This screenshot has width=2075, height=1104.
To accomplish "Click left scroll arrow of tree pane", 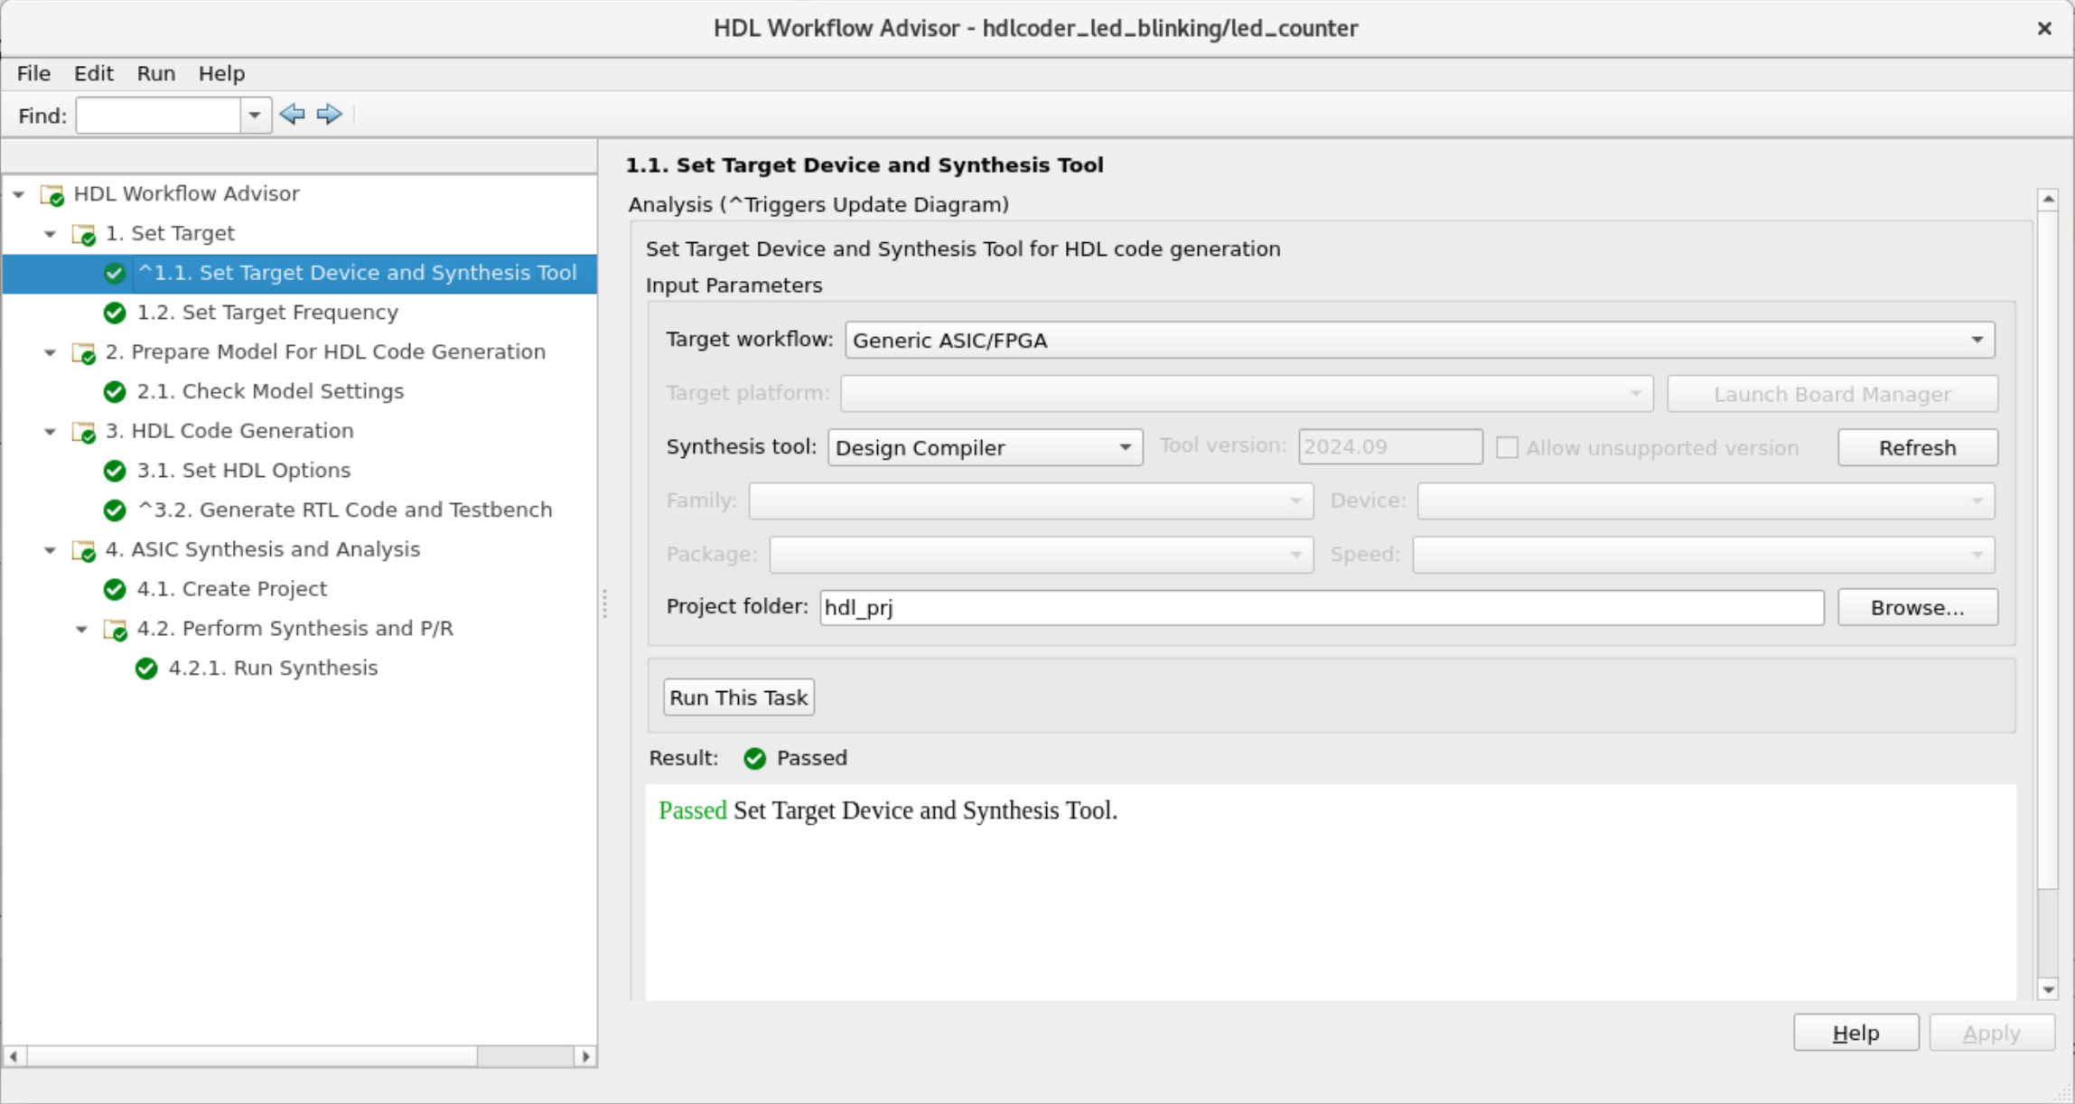I will click(x=14, y=1056).
